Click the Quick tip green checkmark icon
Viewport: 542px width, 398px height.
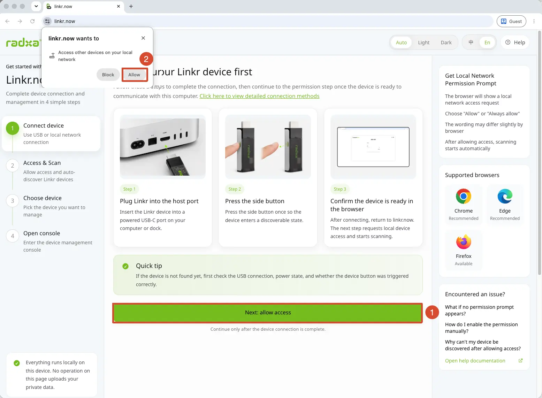tap(125, 266)
